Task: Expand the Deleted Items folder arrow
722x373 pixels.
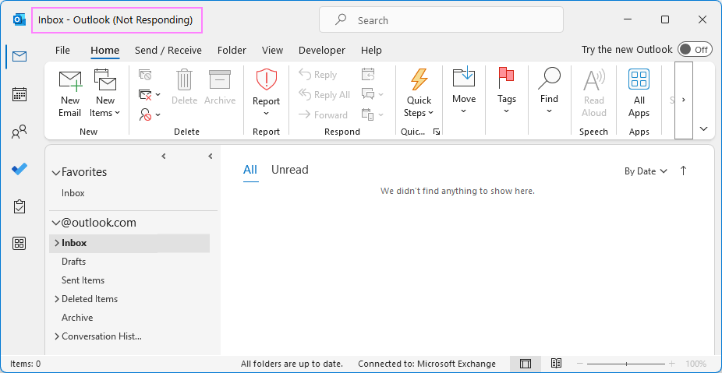Action: click(57, 299)
